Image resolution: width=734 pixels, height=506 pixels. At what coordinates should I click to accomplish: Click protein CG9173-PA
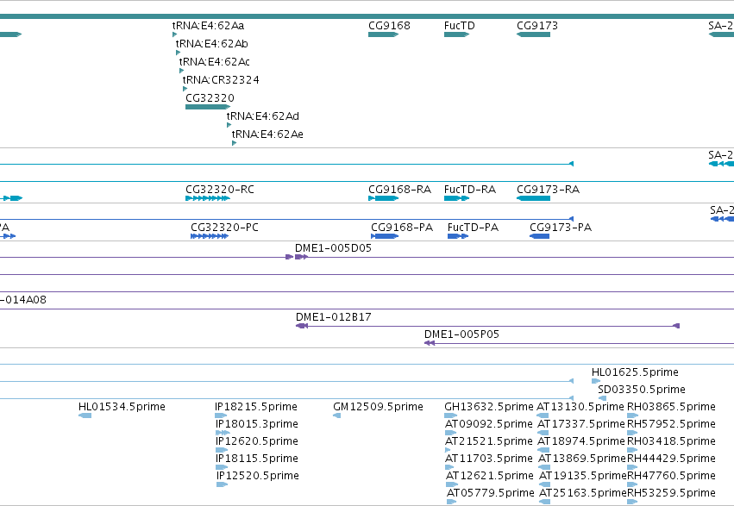pyautogui.click(x=539, y=236)
